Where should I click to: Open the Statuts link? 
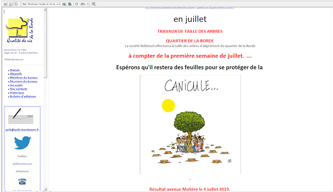click(15, 70)
